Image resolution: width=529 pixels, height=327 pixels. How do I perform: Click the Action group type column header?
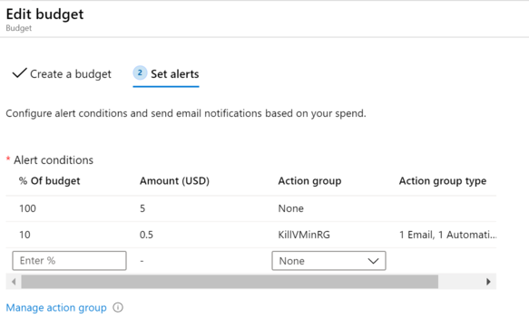[x=443, y=181]
